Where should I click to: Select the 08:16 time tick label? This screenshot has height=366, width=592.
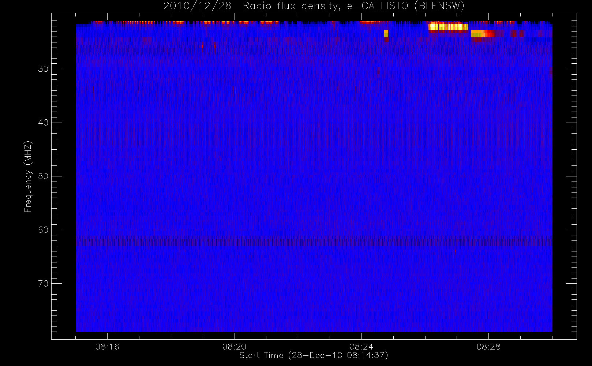click(x=107, y=347)
